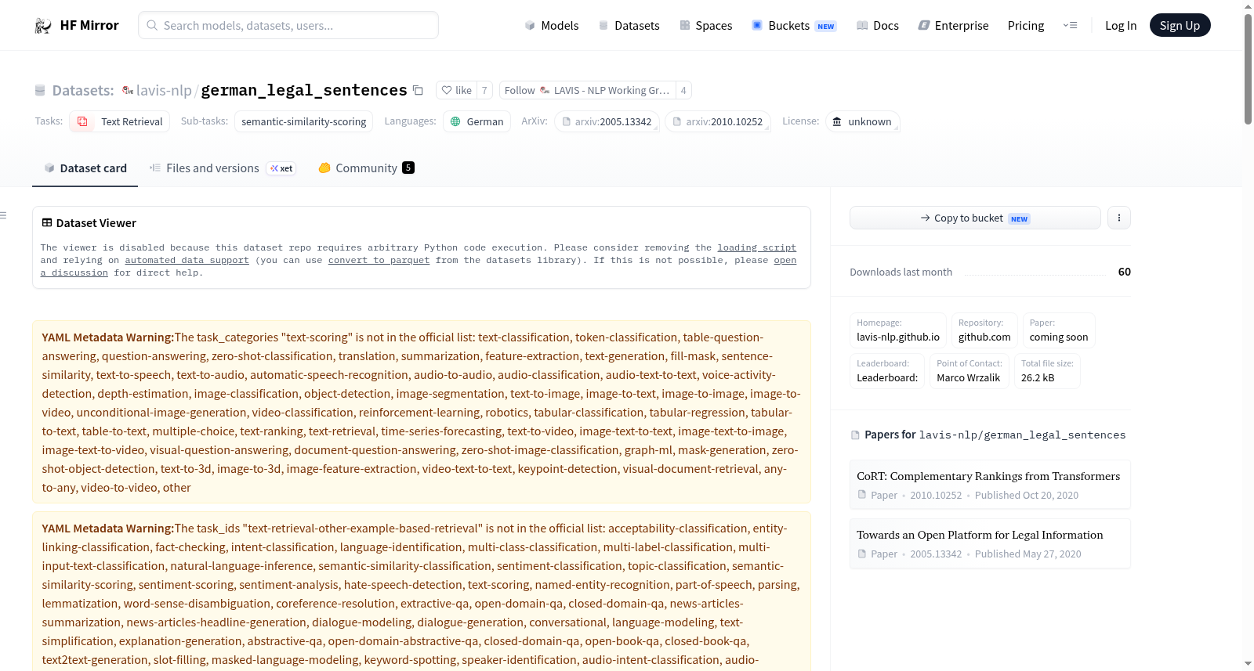Open the lavis-nlp organization link
Screen dimensions: 1254x671
pos(164,90)
